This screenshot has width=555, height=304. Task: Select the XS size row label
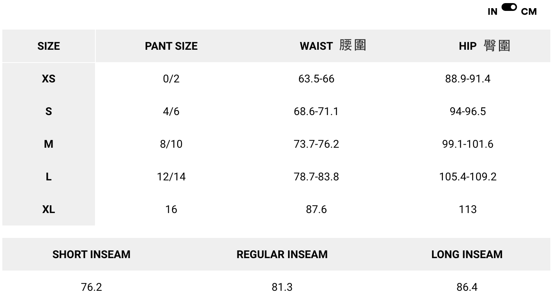[x=49, y=79]
